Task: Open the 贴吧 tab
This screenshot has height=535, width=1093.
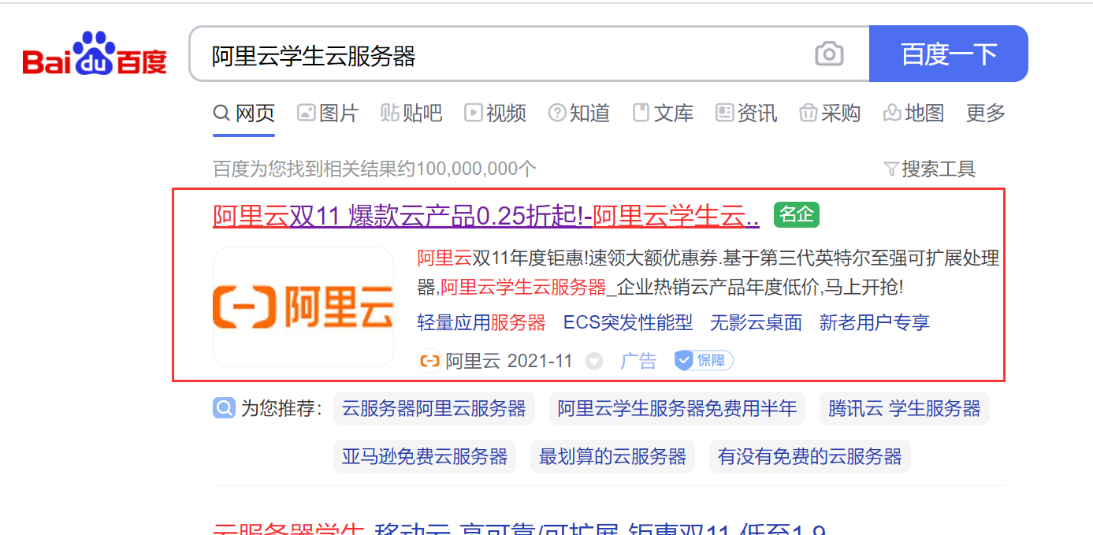Action: (411, 113)
